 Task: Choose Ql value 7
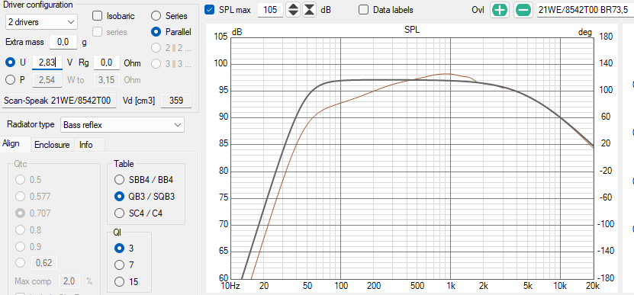[119, 265]
